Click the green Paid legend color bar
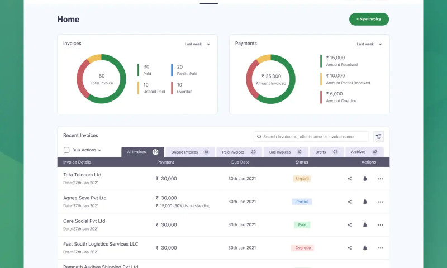 [139, 69]
